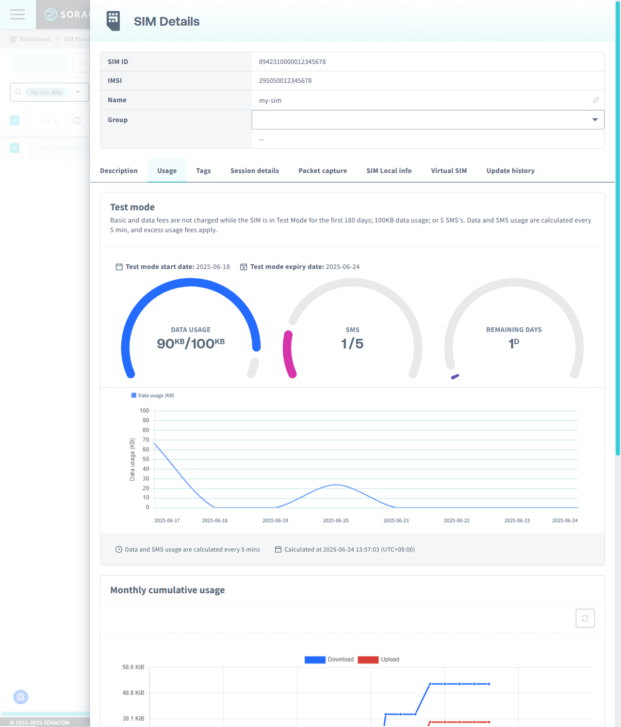The width and height of the screenshot is (621, 727).
Task: Click the info icon in SIM ID column header
Action: point(77,121)
